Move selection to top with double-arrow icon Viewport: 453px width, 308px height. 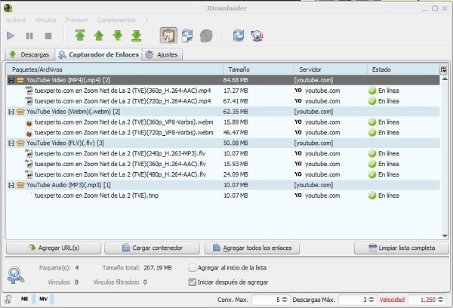[x=80, y=35]
